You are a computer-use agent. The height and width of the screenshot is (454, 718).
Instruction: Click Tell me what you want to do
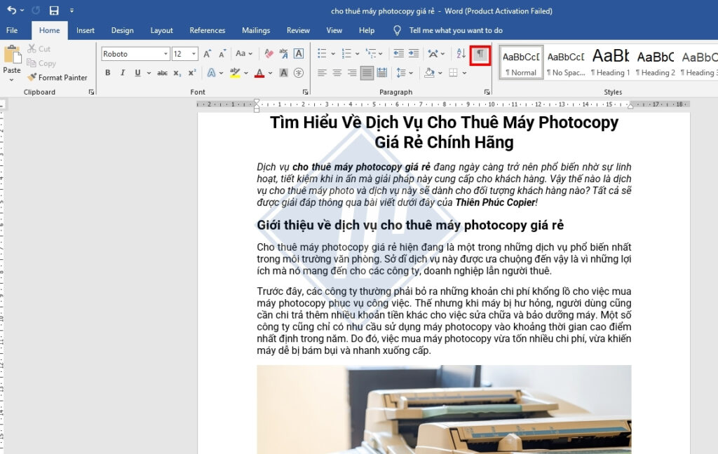[456, 30]
